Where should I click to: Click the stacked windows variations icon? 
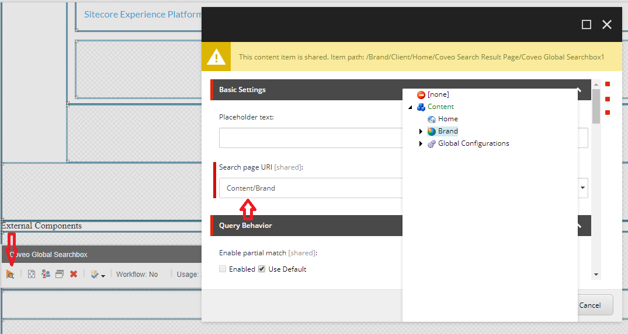[59, 274]
